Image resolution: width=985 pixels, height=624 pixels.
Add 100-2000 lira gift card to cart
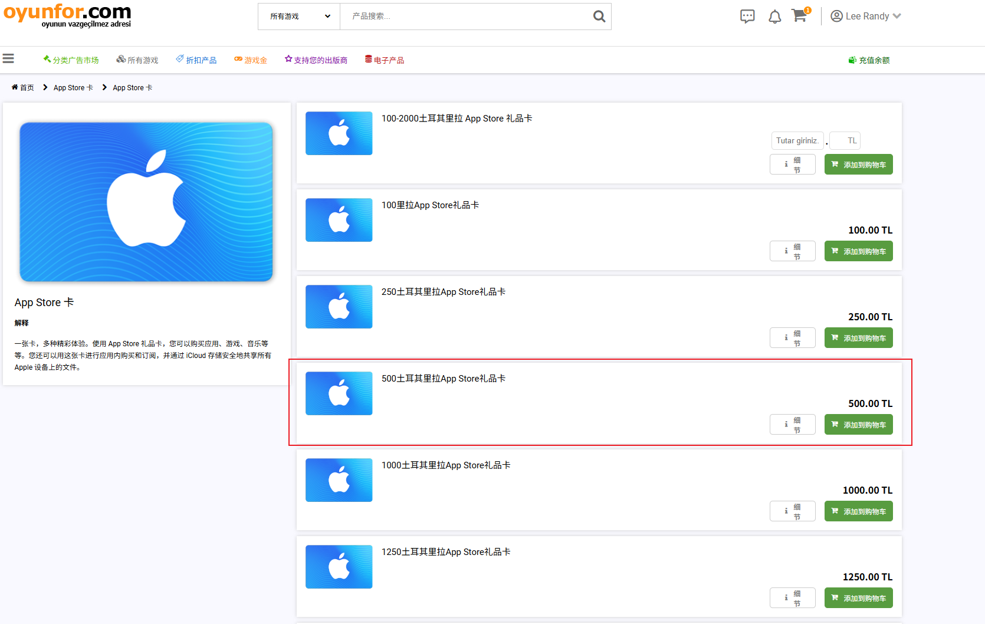pyautogui.click(x=859, y=165)
